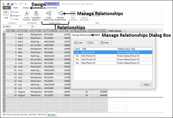Viewport: 173px width, 118px height.
Task: Click the Freeze columns button
Action: [15, 16]
